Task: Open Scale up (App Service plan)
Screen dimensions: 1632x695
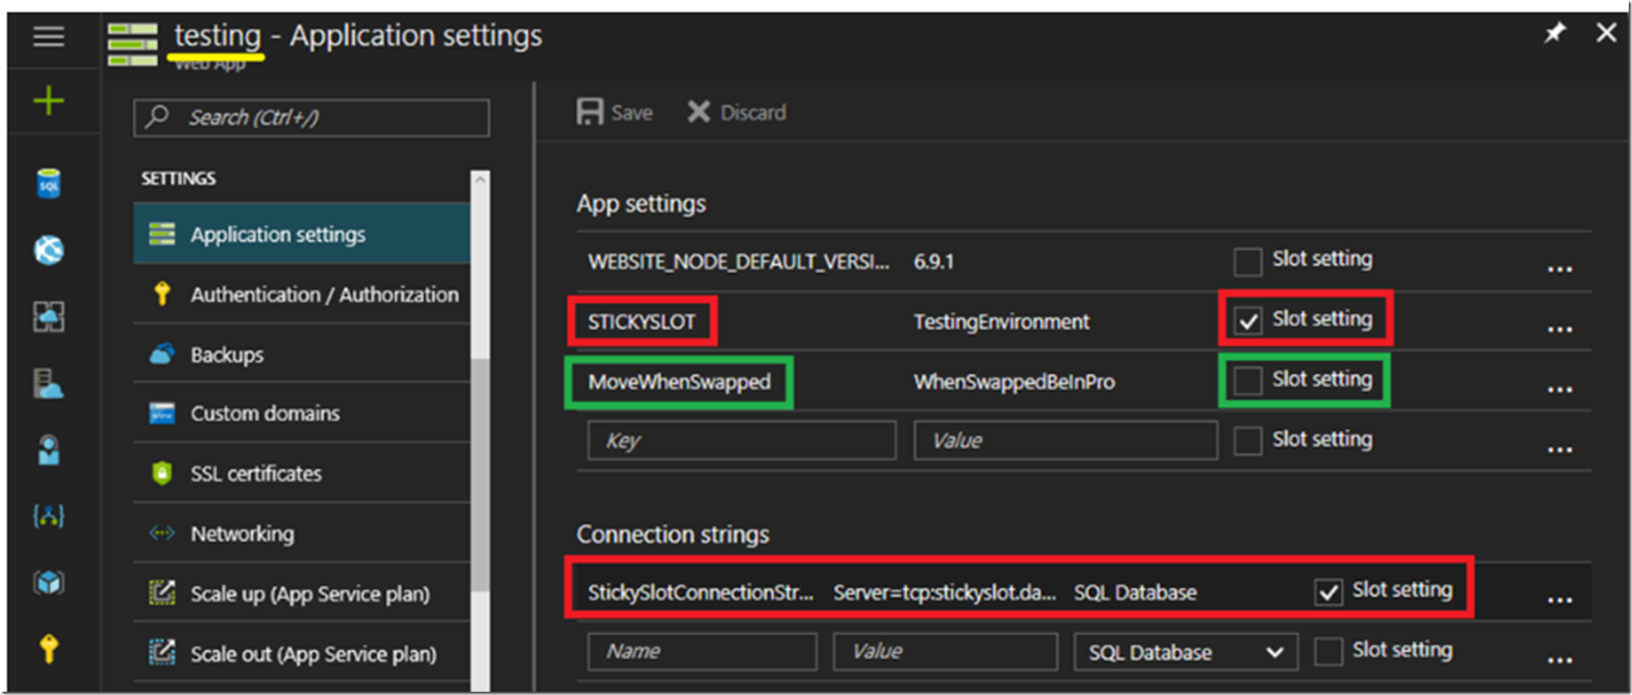Action: click(310, 594)
